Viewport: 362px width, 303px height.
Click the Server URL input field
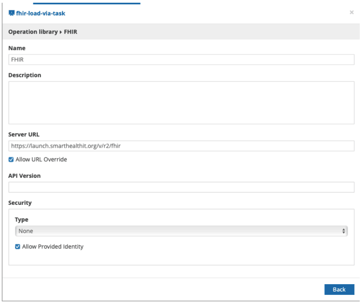point(181,146)
